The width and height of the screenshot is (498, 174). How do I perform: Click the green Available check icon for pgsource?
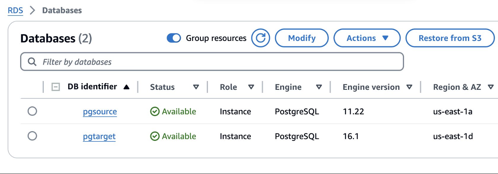pyautogui.click(x=155, y=112)
